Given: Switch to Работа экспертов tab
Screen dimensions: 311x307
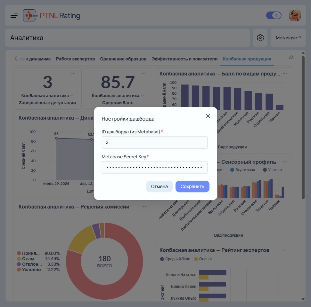Looking at the screenshot, I should [x=75, y=59].
